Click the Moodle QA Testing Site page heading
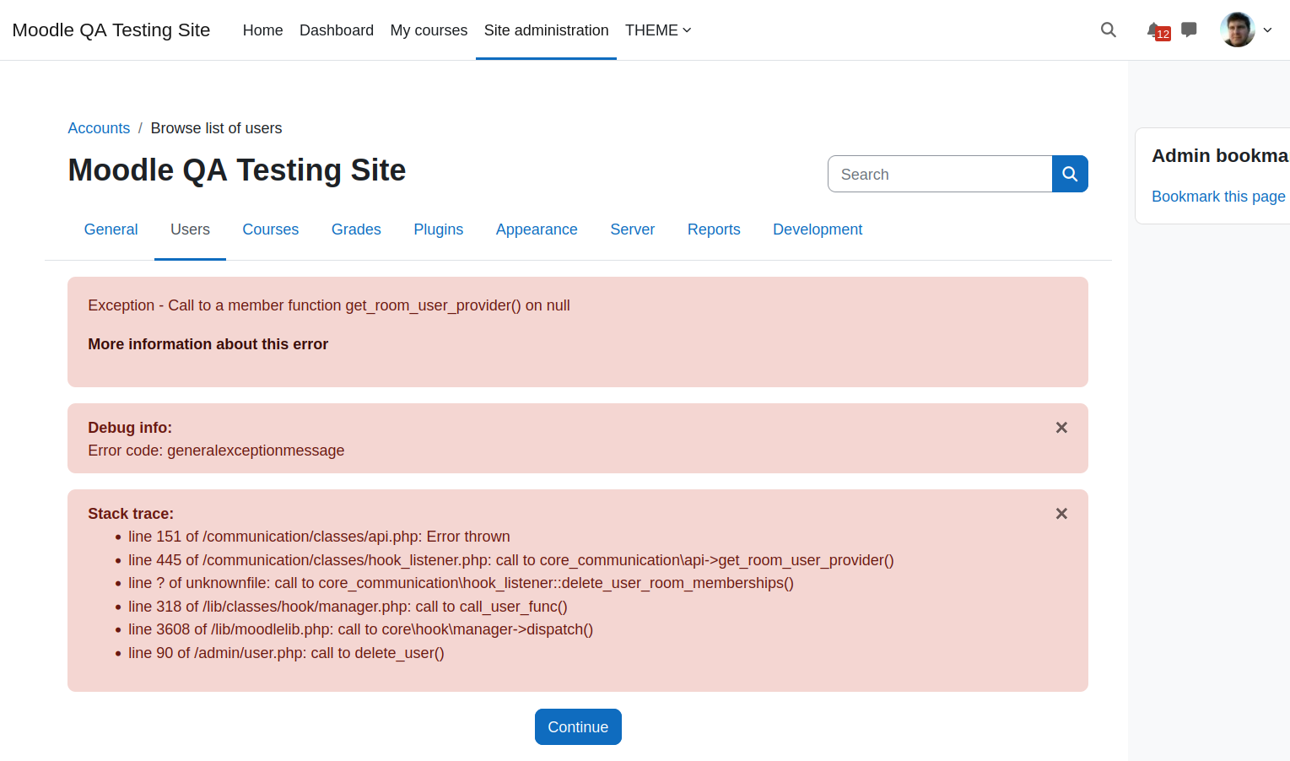Viewport: 1290px width, 761px height. coord(237,170)
